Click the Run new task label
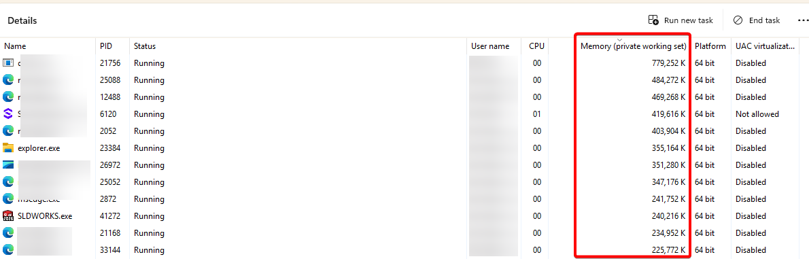Screen dimensions: 809x259 (x=688, y=20)
